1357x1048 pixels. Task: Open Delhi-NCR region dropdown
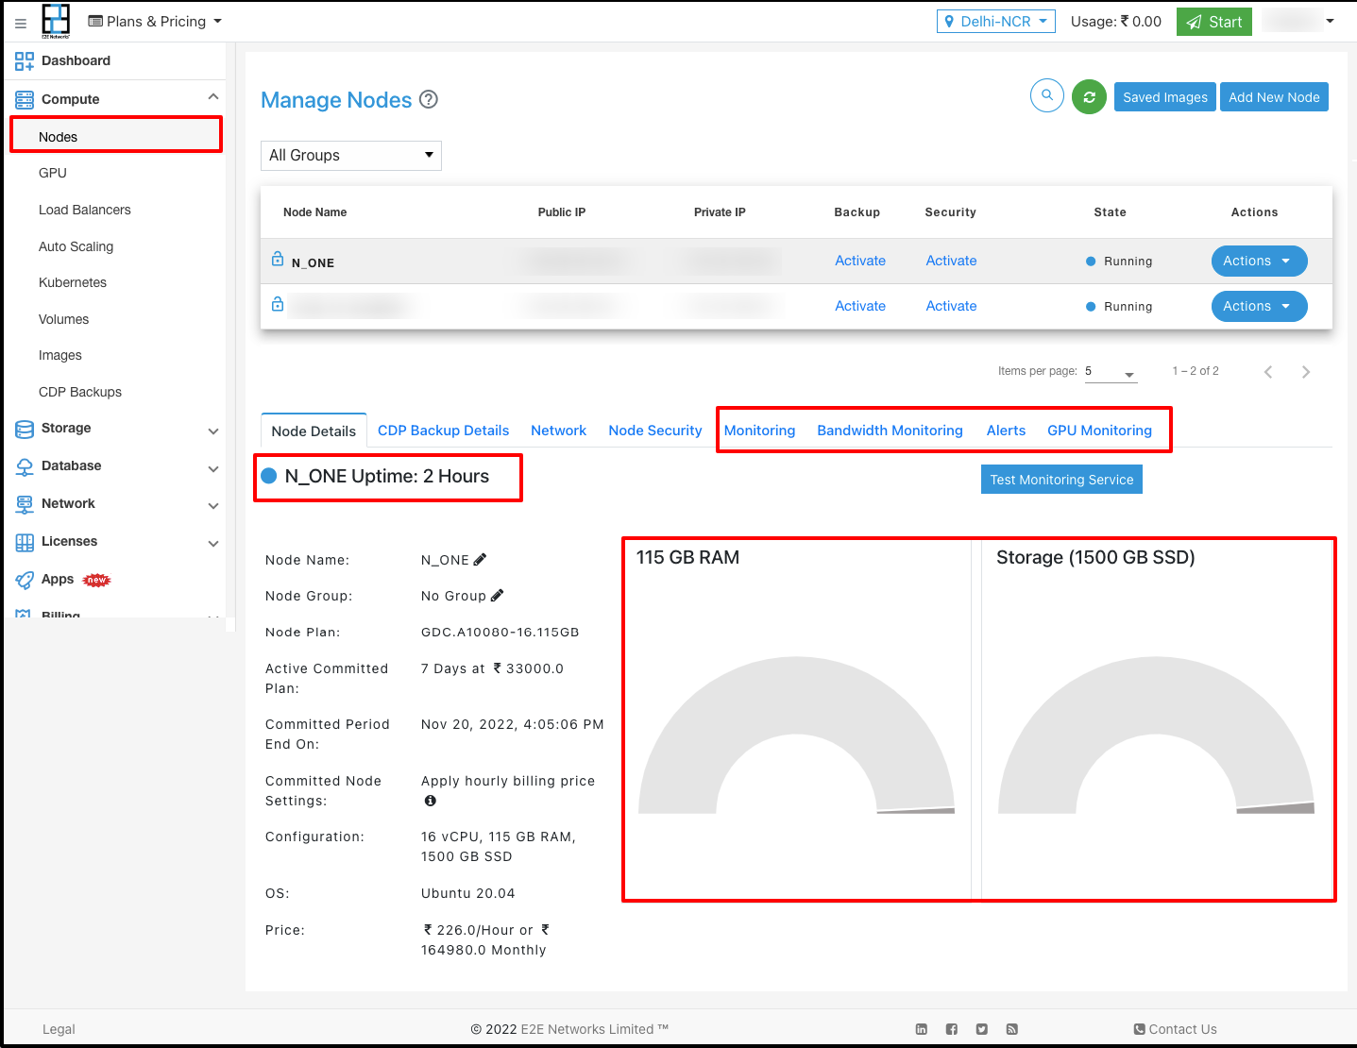(996, 21)
